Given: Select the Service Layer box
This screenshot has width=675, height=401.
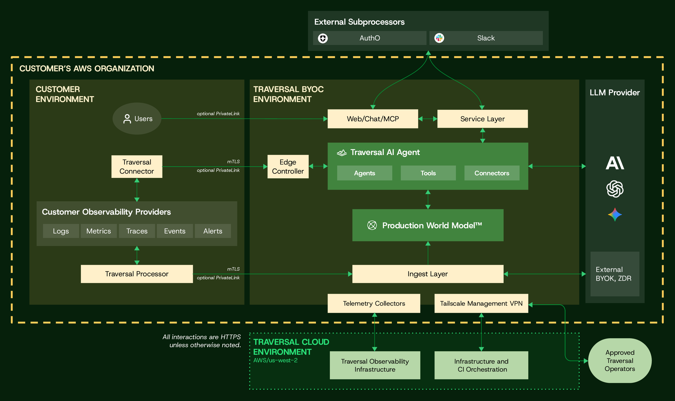Looking at the screenshot, I should [482, 119].
